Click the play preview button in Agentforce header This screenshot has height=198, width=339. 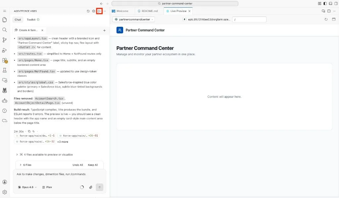(99, 11)
